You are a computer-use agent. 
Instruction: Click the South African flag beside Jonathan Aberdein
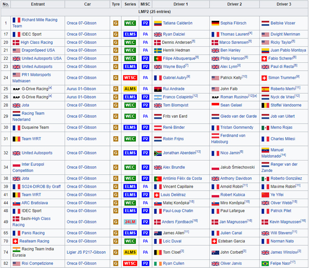point(158,153)
